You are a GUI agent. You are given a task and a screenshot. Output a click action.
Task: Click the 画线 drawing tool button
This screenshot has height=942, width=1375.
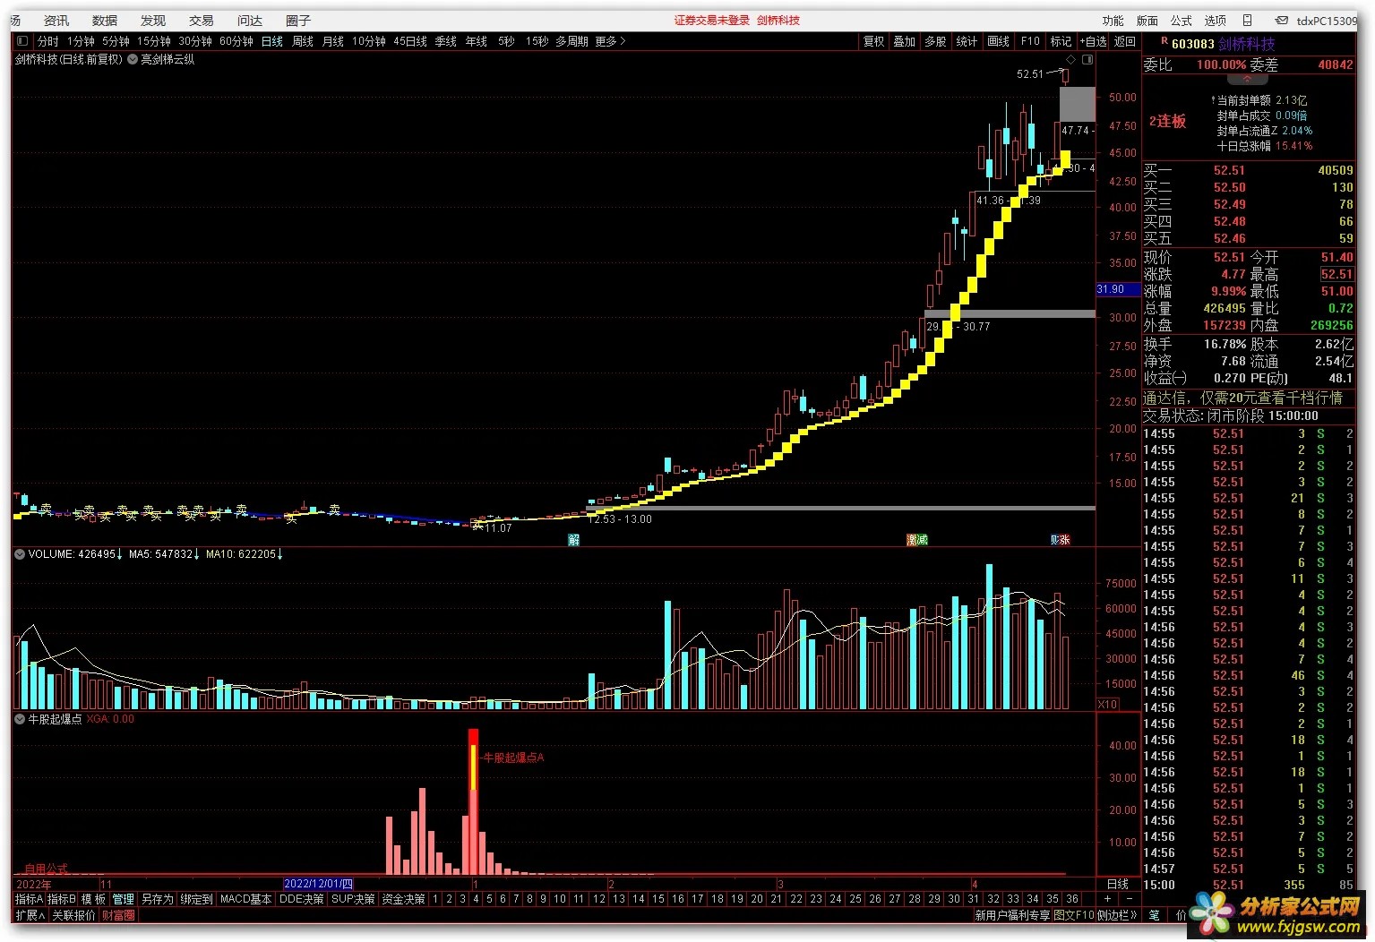point(999,41)
